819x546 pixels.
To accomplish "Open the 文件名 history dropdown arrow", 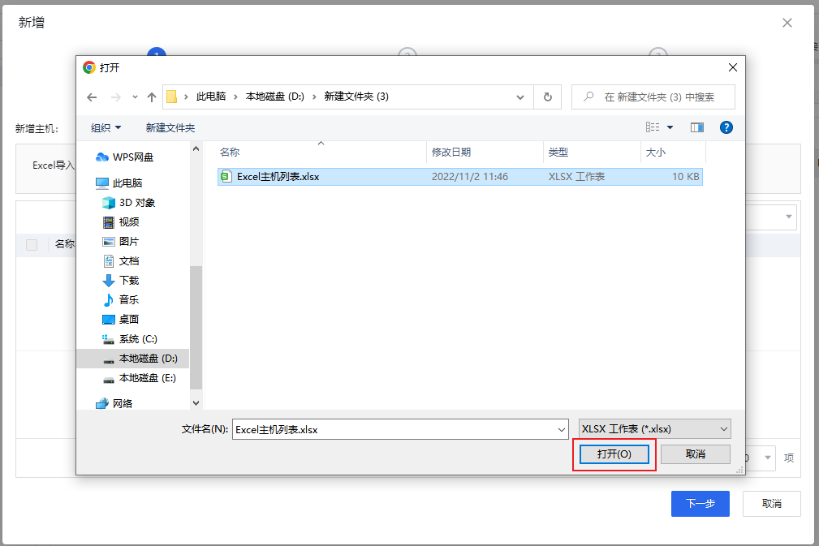I will 561,429.
